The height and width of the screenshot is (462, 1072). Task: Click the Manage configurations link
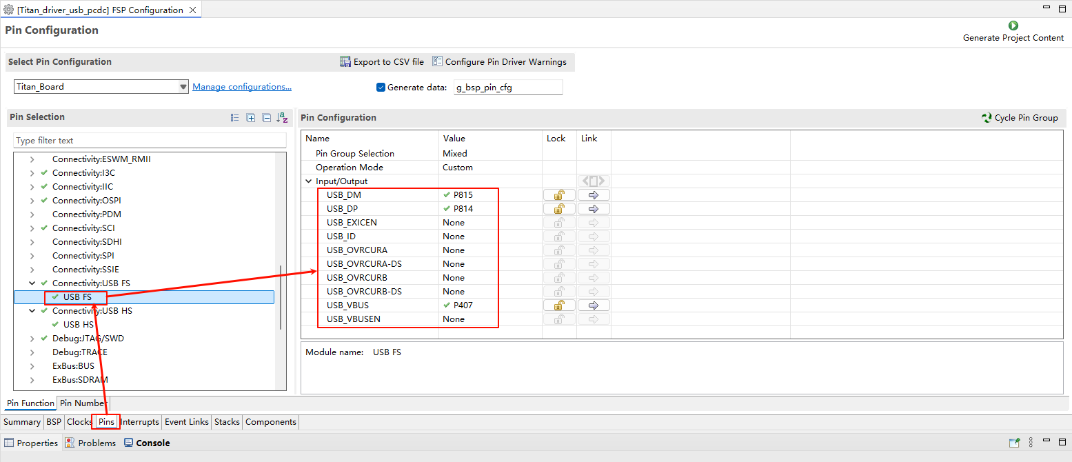click(x=241, y=87)
